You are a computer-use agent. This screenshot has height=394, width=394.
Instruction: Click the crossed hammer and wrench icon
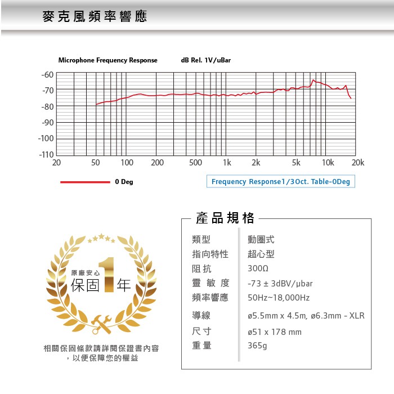point(101,323)
